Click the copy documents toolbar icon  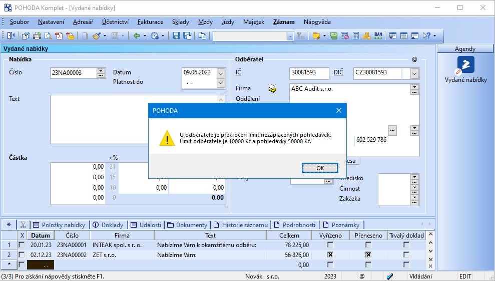click(x=26, y=36)
